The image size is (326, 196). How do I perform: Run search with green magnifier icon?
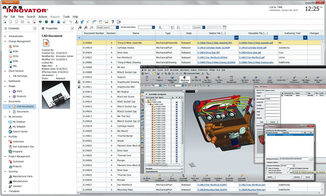80,27
